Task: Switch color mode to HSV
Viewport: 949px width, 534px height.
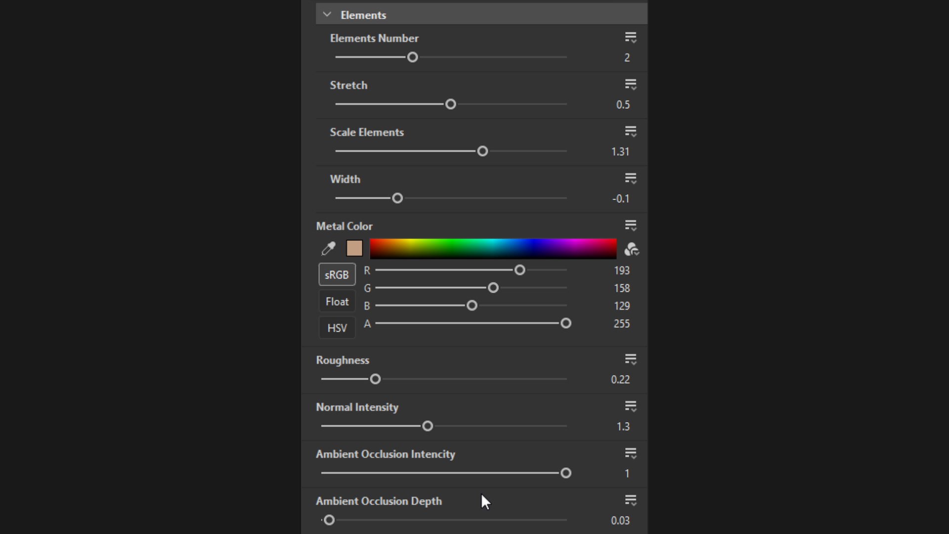Action: (337, 328)
